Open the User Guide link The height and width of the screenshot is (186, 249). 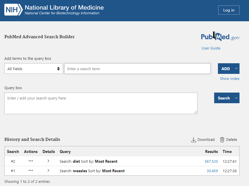211,48
